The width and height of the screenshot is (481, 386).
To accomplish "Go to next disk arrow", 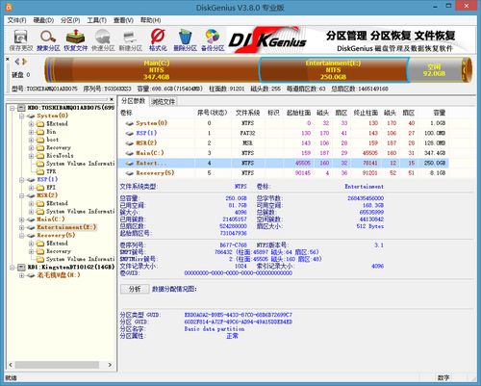I will (x=24, y=61).
